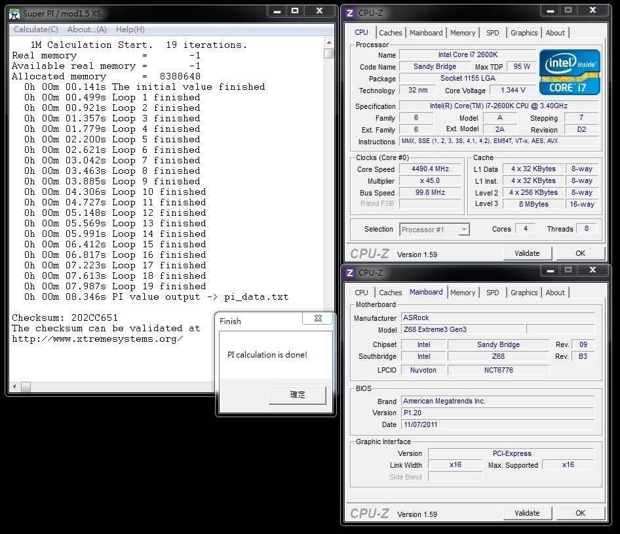Click the LPCIO value NCT6776
620x534 pixels.
498,370
